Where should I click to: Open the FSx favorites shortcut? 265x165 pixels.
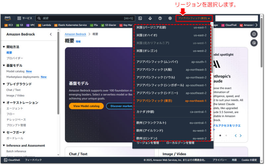(94, 25)
